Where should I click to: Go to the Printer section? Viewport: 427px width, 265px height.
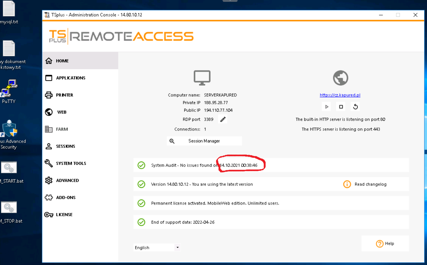64,95
